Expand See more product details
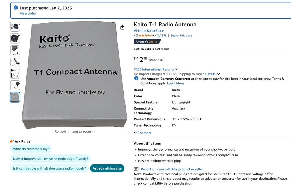 pos(143,133)
